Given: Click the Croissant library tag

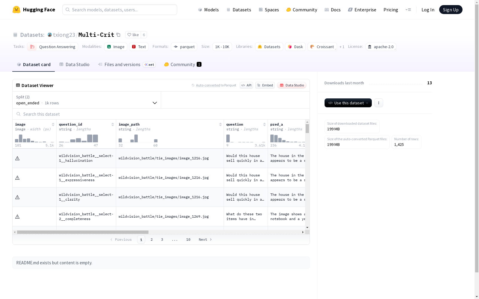Looking at the screenshot, I should coord(322,47).
